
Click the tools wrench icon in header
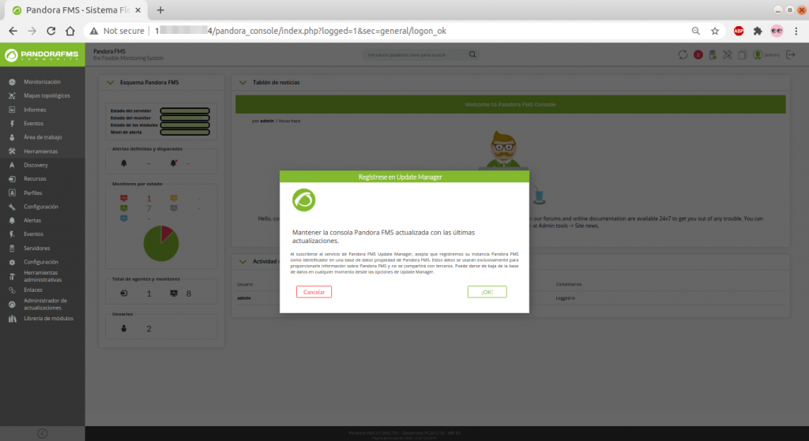pyautogui.click(x=727, y=54)
